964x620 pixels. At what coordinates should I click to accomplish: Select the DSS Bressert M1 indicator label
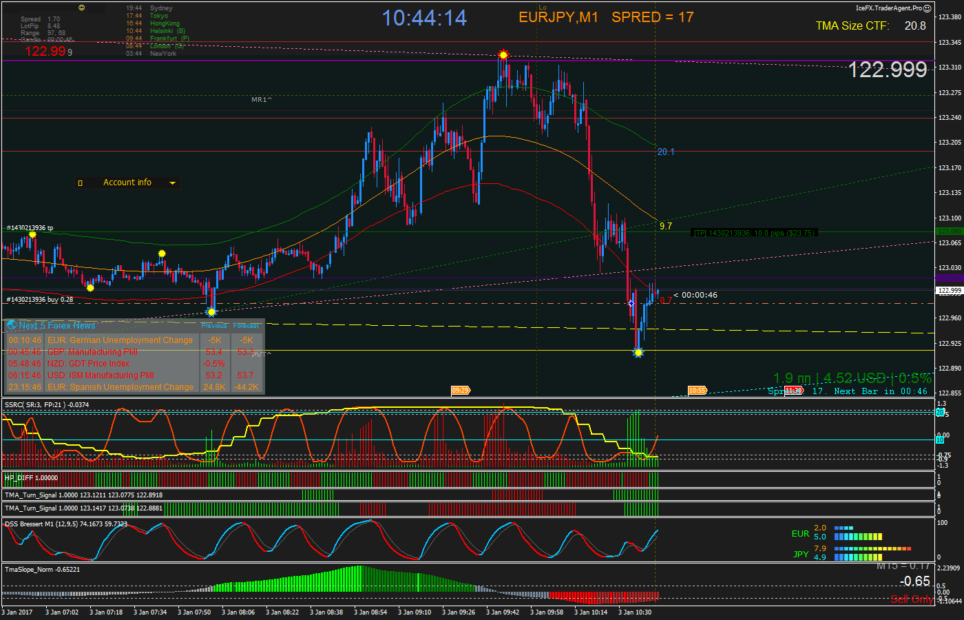[x=66, y=524]
